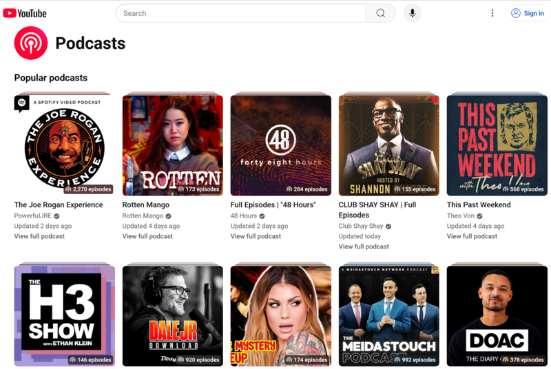The image size is (551, 369).
Task: Click the magnifier search button
Action: coord(381,13)
